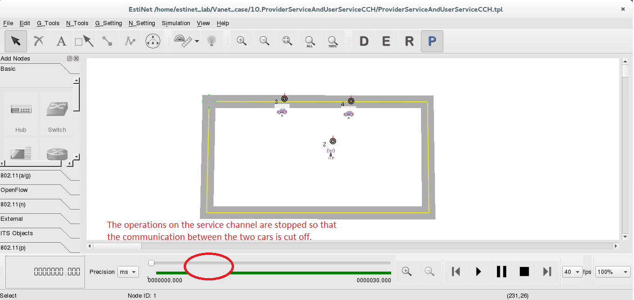The width and height of the screenshot is (634, 300).
Task: Click the play button
Action: [479, 272]
